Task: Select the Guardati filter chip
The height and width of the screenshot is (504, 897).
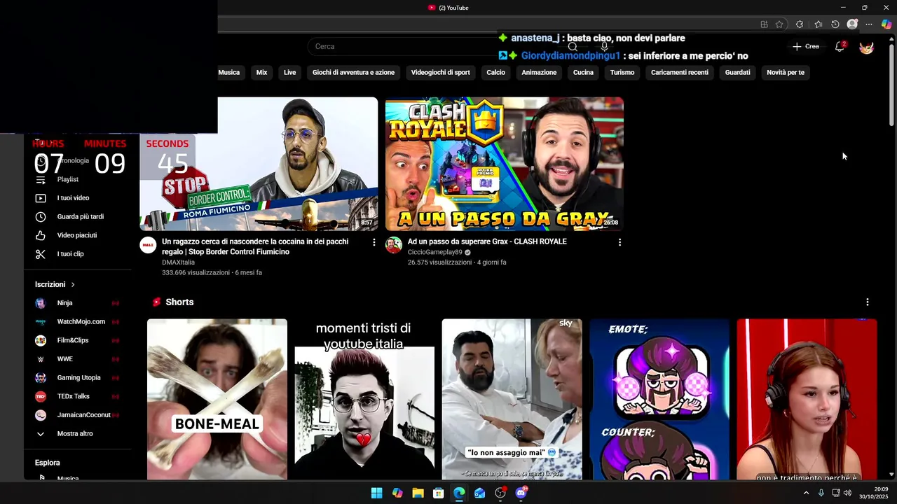Action: coord(737,73)
